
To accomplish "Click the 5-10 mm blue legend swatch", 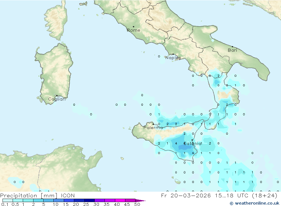I will point(49,200).
